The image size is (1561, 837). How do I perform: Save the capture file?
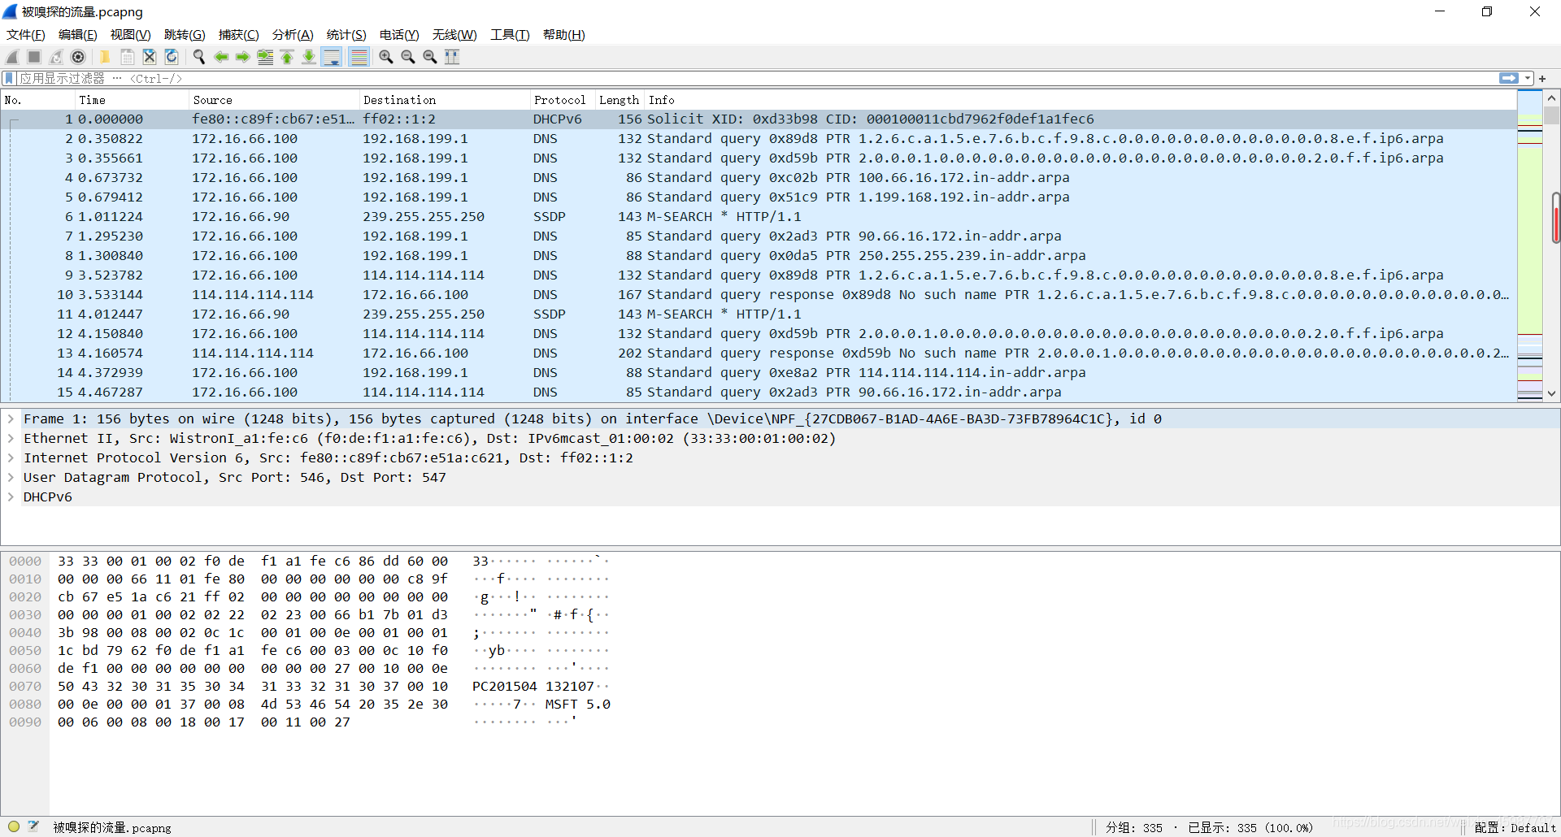(x=127, y=57)
